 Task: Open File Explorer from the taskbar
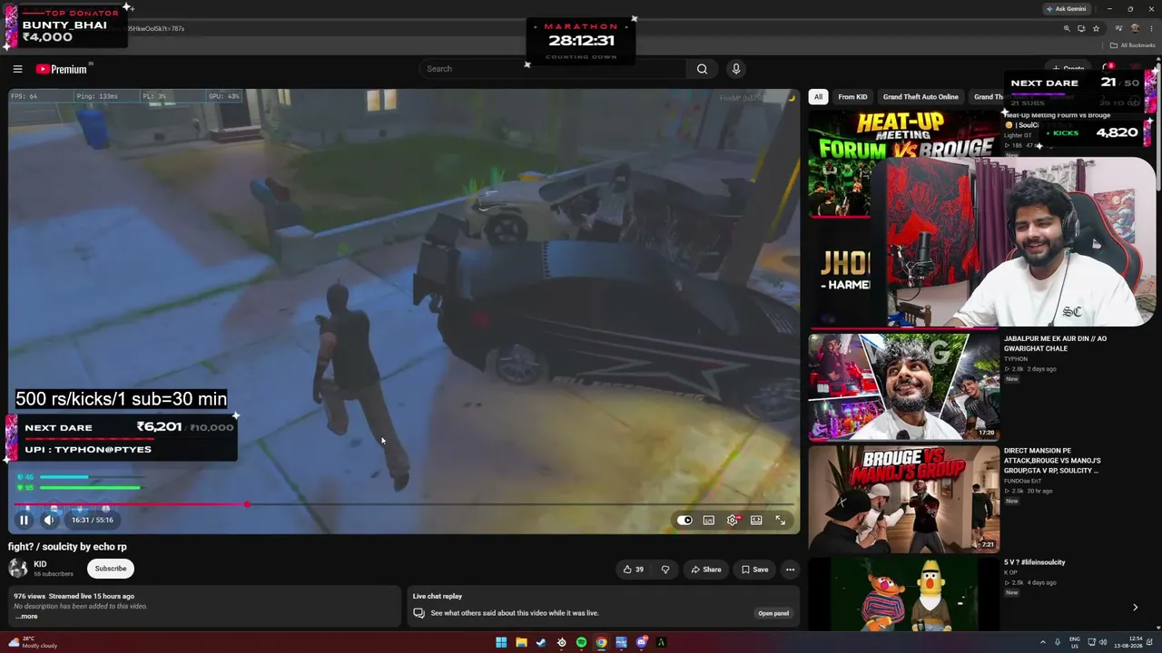click(x=521, y=643)
